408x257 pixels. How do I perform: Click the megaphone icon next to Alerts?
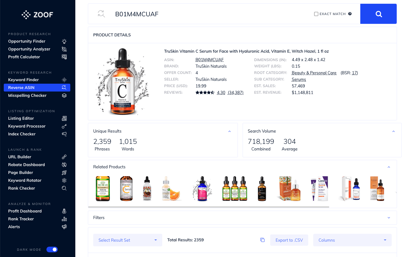click(x=64, y=227)
